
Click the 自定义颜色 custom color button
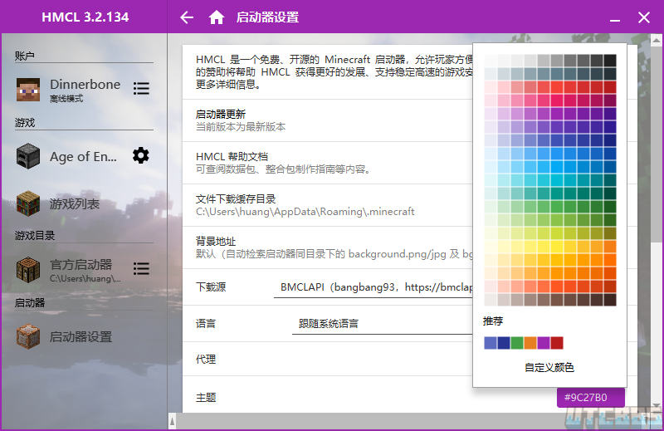pyautogui.click(x=549, y=367)
